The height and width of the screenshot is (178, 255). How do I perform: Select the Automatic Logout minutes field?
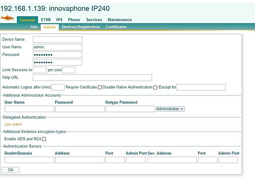[x=58, y=87]
